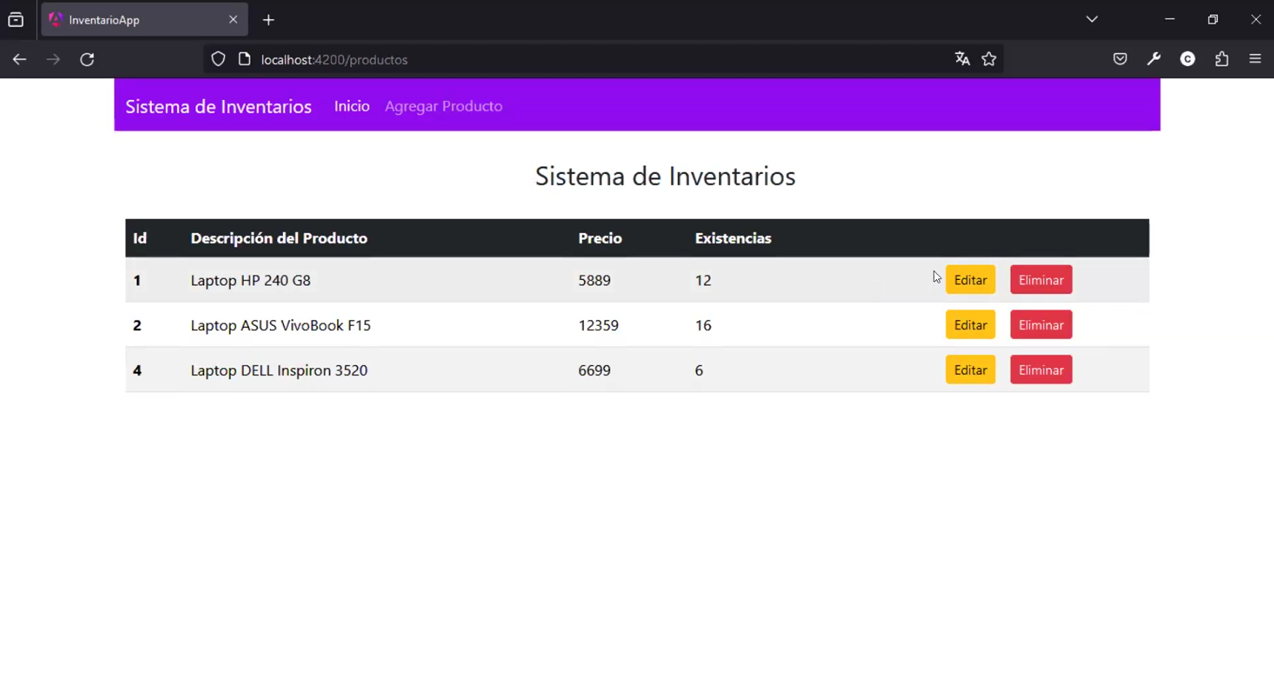Click the Sistema de Inventarios navbar brand
This screenshot has height=679, width=1274.
coord(219,107)
